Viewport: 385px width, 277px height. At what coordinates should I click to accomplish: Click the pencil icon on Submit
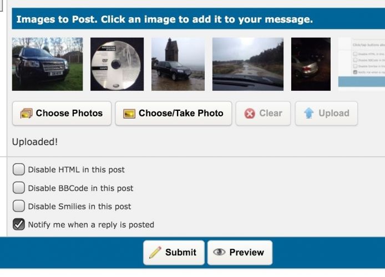click(x=155, y=252)
